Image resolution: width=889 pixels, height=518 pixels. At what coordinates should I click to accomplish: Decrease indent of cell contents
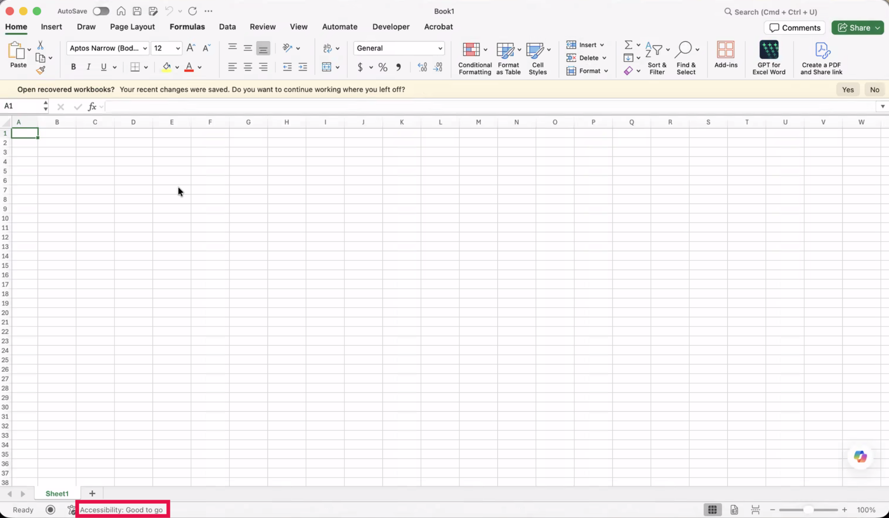pos(287,67)
